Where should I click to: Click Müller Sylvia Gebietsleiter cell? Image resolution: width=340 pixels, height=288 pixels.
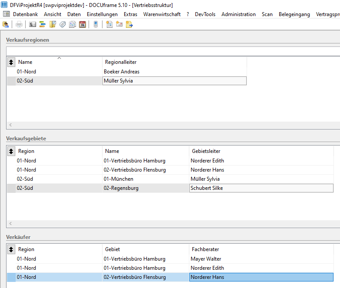click(261, 179)
